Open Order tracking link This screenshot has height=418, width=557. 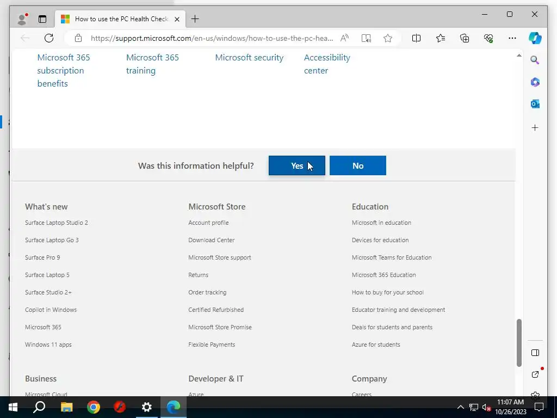click(207, 292)
